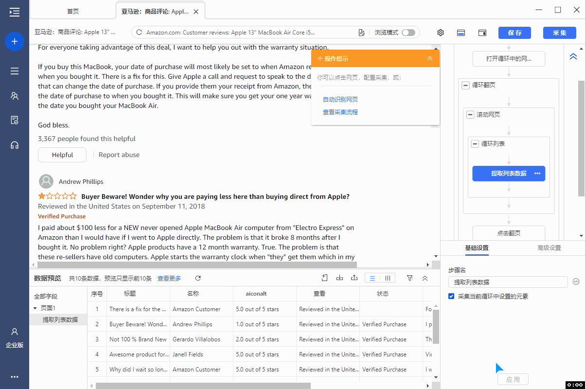
Task: Click the aiconalt column header
Action: pos(256,294)
